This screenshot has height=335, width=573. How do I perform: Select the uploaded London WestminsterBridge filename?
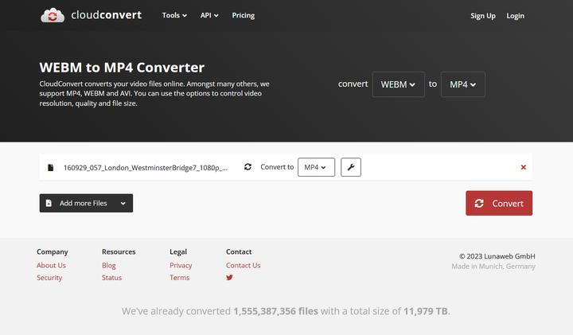(145, 168)
